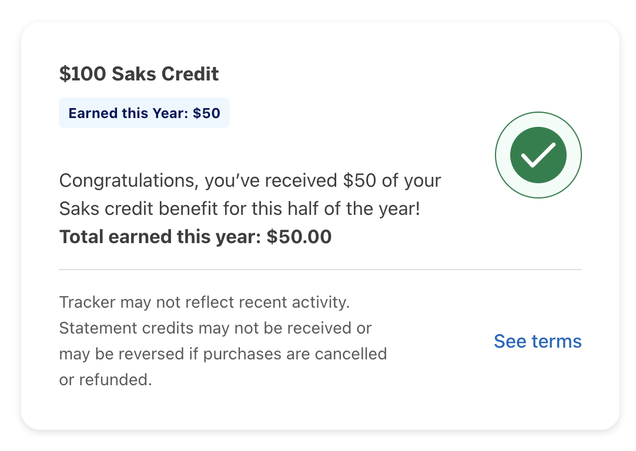The height and width of the screenshot is (451, 636).
Task: Open the See terms link
Action: 537,341
